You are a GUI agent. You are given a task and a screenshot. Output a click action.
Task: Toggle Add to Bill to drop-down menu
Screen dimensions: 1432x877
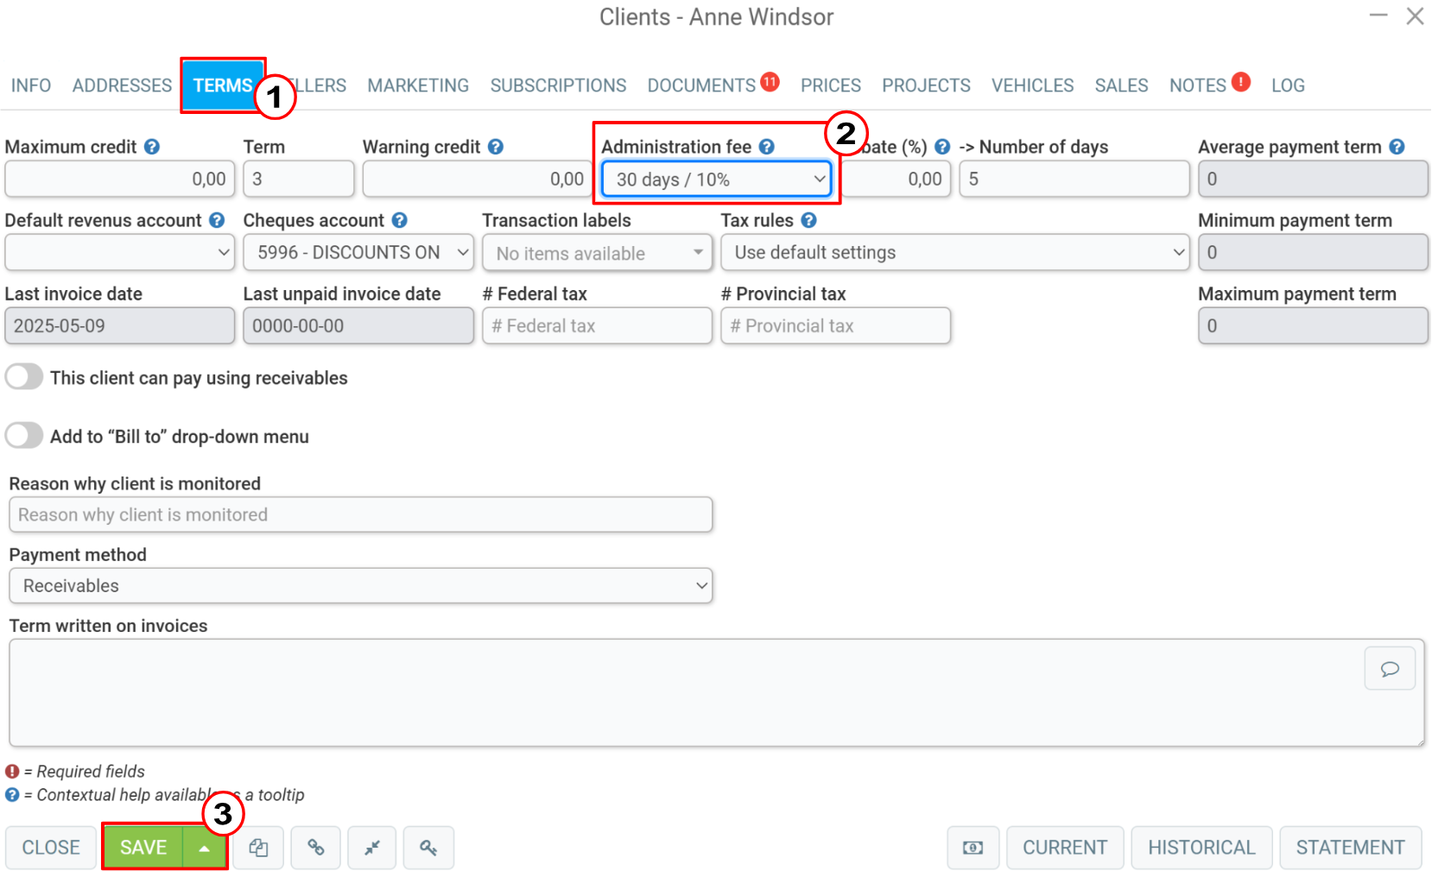coord(24,436)
